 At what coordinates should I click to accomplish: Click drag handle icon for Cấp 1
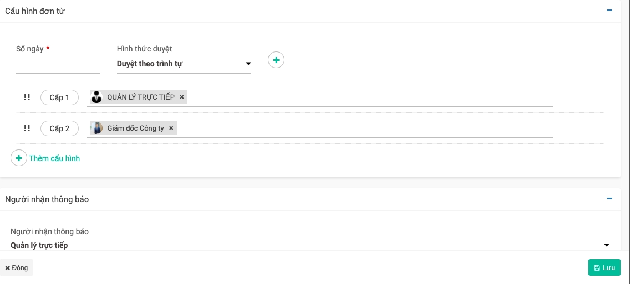[27, 97]
